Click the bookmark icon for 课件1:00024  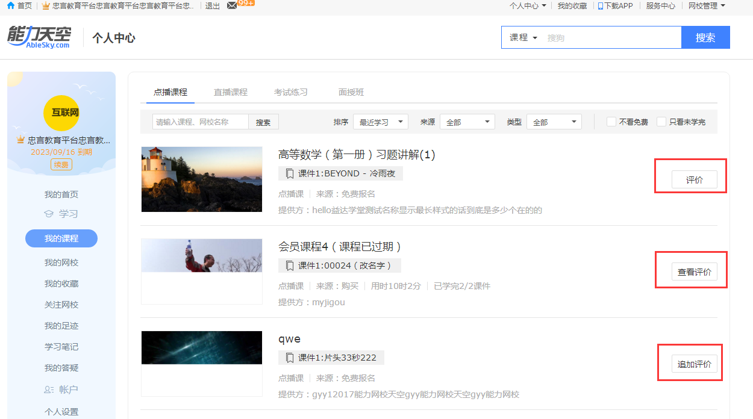290,265
